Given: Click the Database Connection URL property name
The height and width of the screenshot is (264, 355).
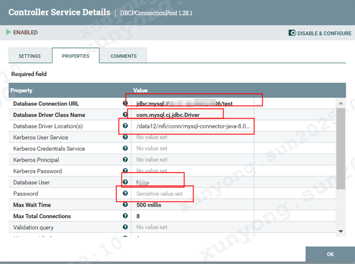Looking at the screenshot, I should 46,104.
